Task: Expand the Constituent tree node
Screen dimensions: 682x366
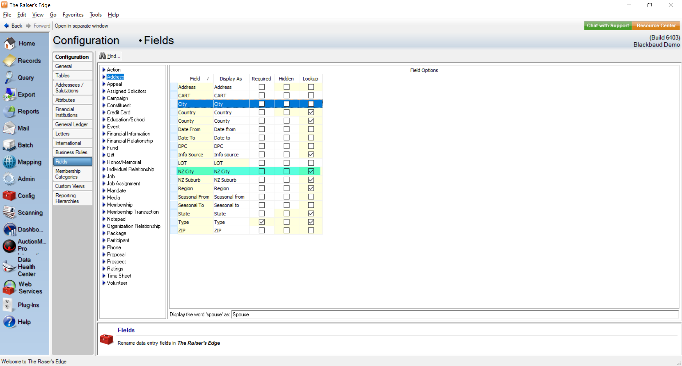Action: (x=104, y=105)
